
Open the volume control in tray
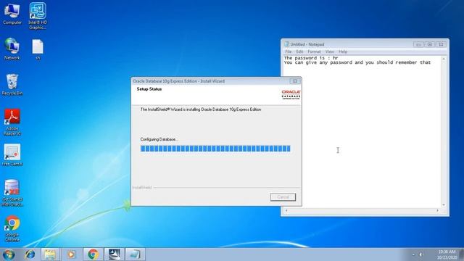click(420, 254)
